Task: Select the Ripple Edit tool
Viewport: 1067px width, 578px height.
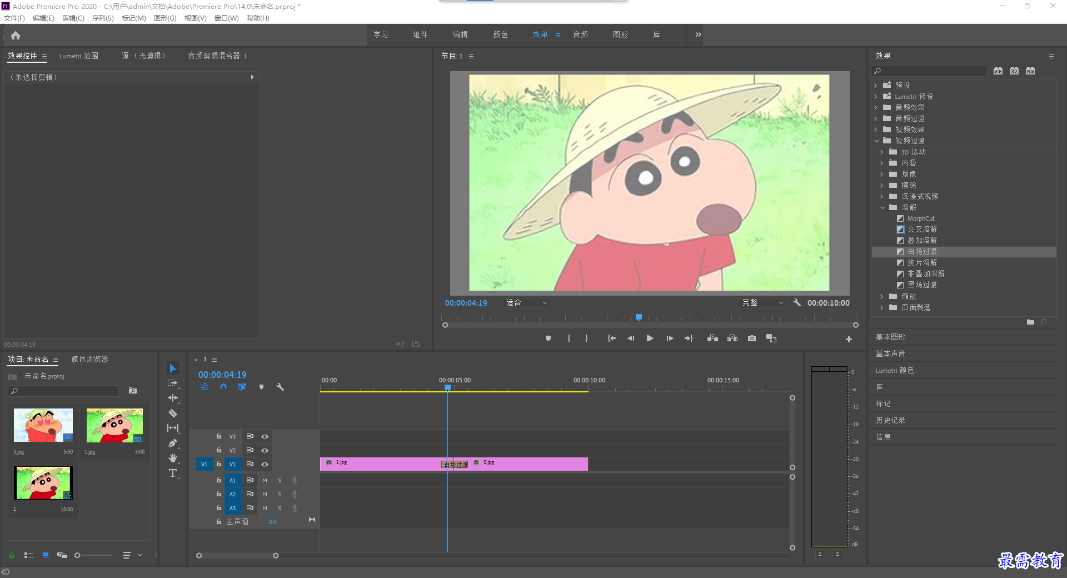Action: [x=173, y=398]
